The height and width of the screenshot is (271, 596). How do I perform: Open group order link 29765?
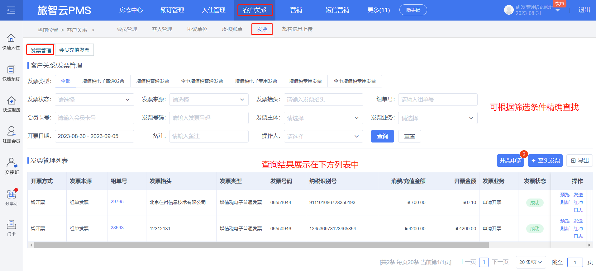117,202
